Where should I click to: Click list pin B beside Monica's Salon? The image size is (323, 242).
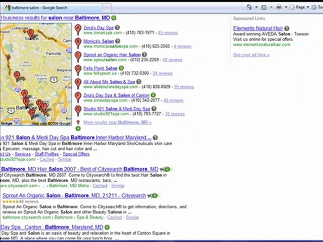78,43
